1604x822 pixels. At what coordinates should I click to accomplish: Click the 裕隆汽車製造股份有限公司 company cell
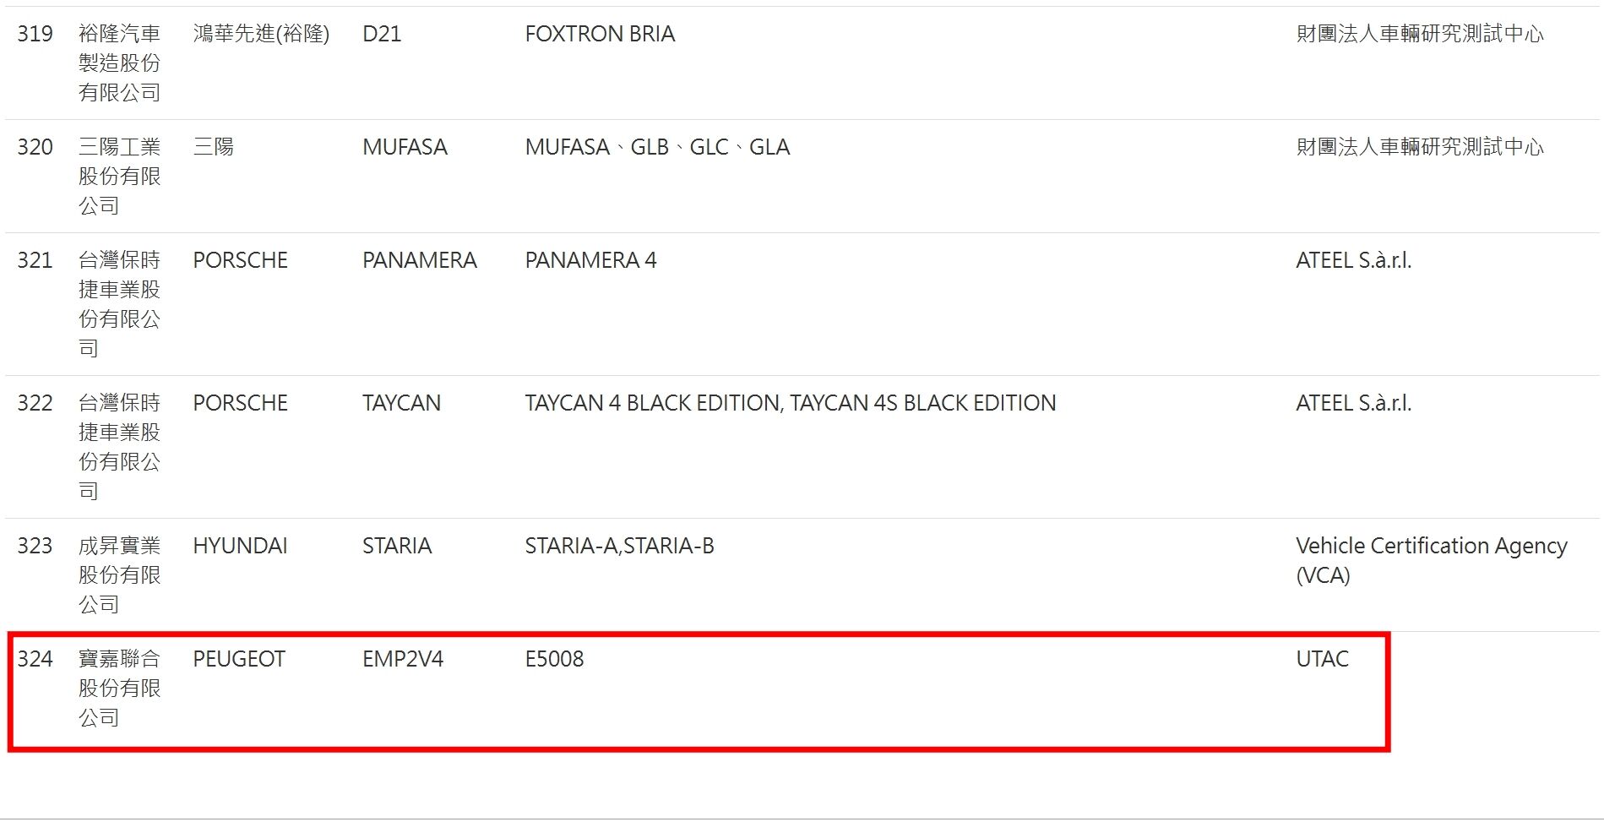(119, 63)
